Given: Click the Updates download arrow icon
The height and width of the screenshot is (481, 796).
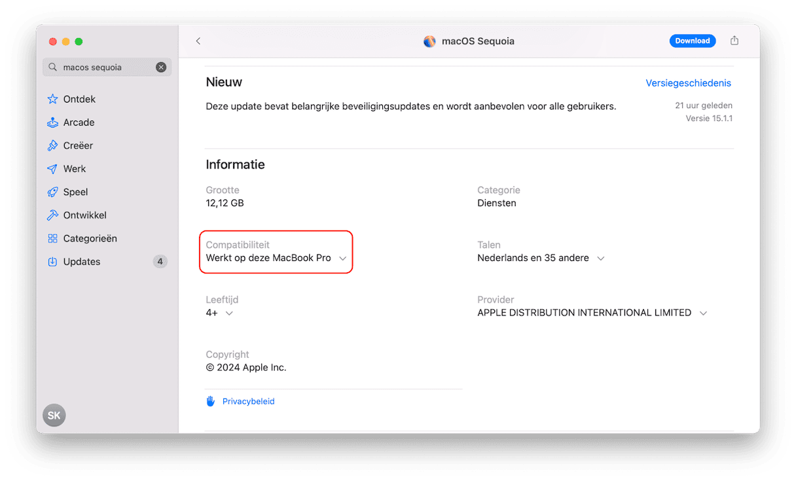Looking at the screenshot, I should (53, 262).
